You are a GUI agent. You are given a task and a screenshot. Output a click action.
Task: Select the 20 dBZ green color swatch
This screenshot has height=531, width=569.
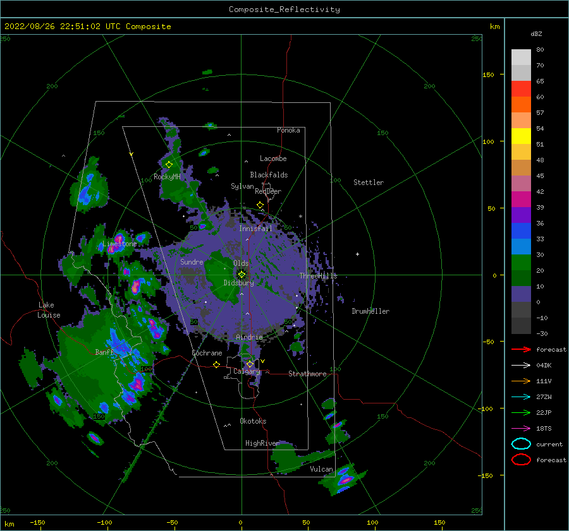coord(521,263)
